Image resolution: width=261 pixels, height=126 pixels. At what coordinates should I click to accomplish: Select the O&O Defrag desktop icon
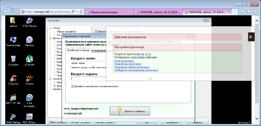click(13, 119)
